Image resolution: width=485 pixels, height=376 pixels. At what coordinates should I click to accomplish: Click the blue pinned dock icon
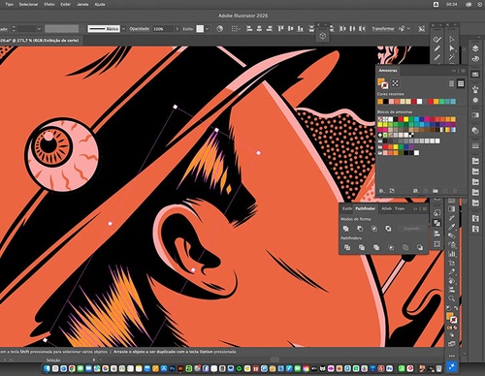coord(452,366)
